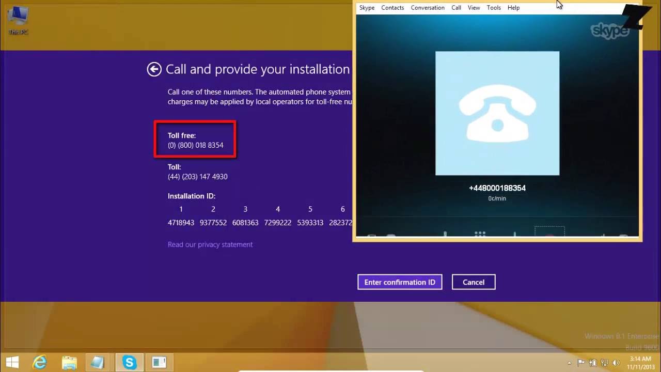The height and width of the screenshot is (372, 661).
Task: Open the This PC desktop icon
Action: (18, 21)
